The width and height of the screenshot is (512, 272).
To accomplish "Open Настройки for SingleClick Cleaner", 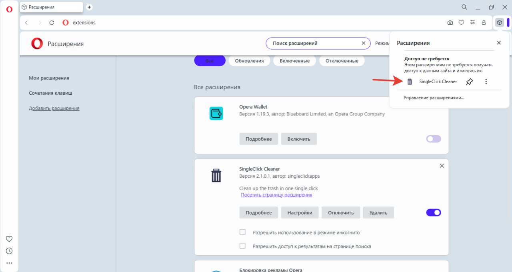I will pos(300,212).
